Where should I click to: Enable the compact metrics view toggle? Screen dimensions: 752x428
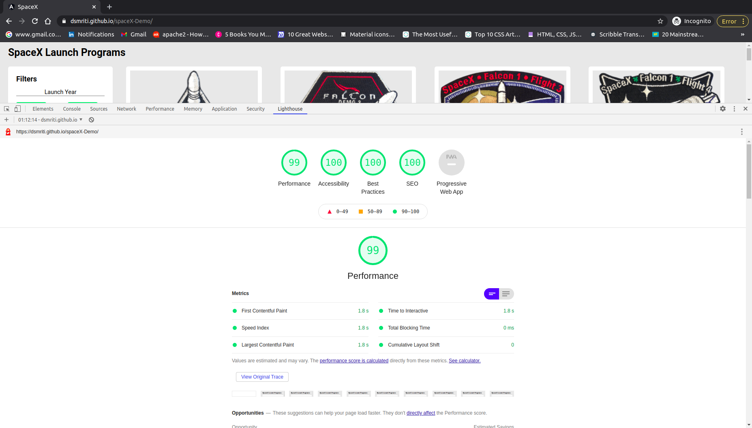coord(492,294)
